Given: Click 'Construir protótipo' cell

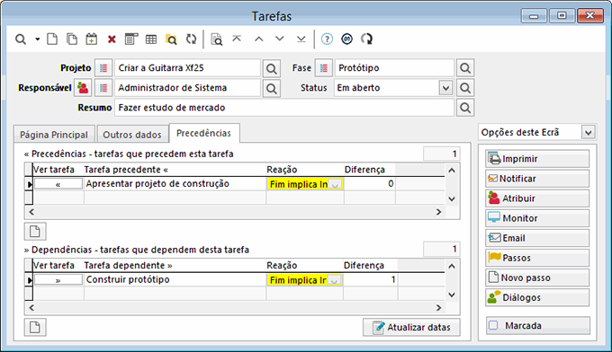Looking at the screenshot, I should coord(175,279).
